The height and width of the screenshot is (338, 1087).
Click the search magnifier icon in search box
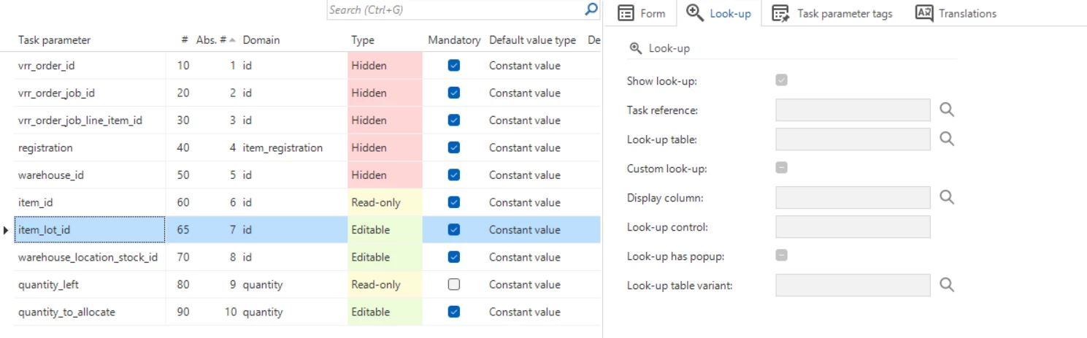tap(591, 9)
